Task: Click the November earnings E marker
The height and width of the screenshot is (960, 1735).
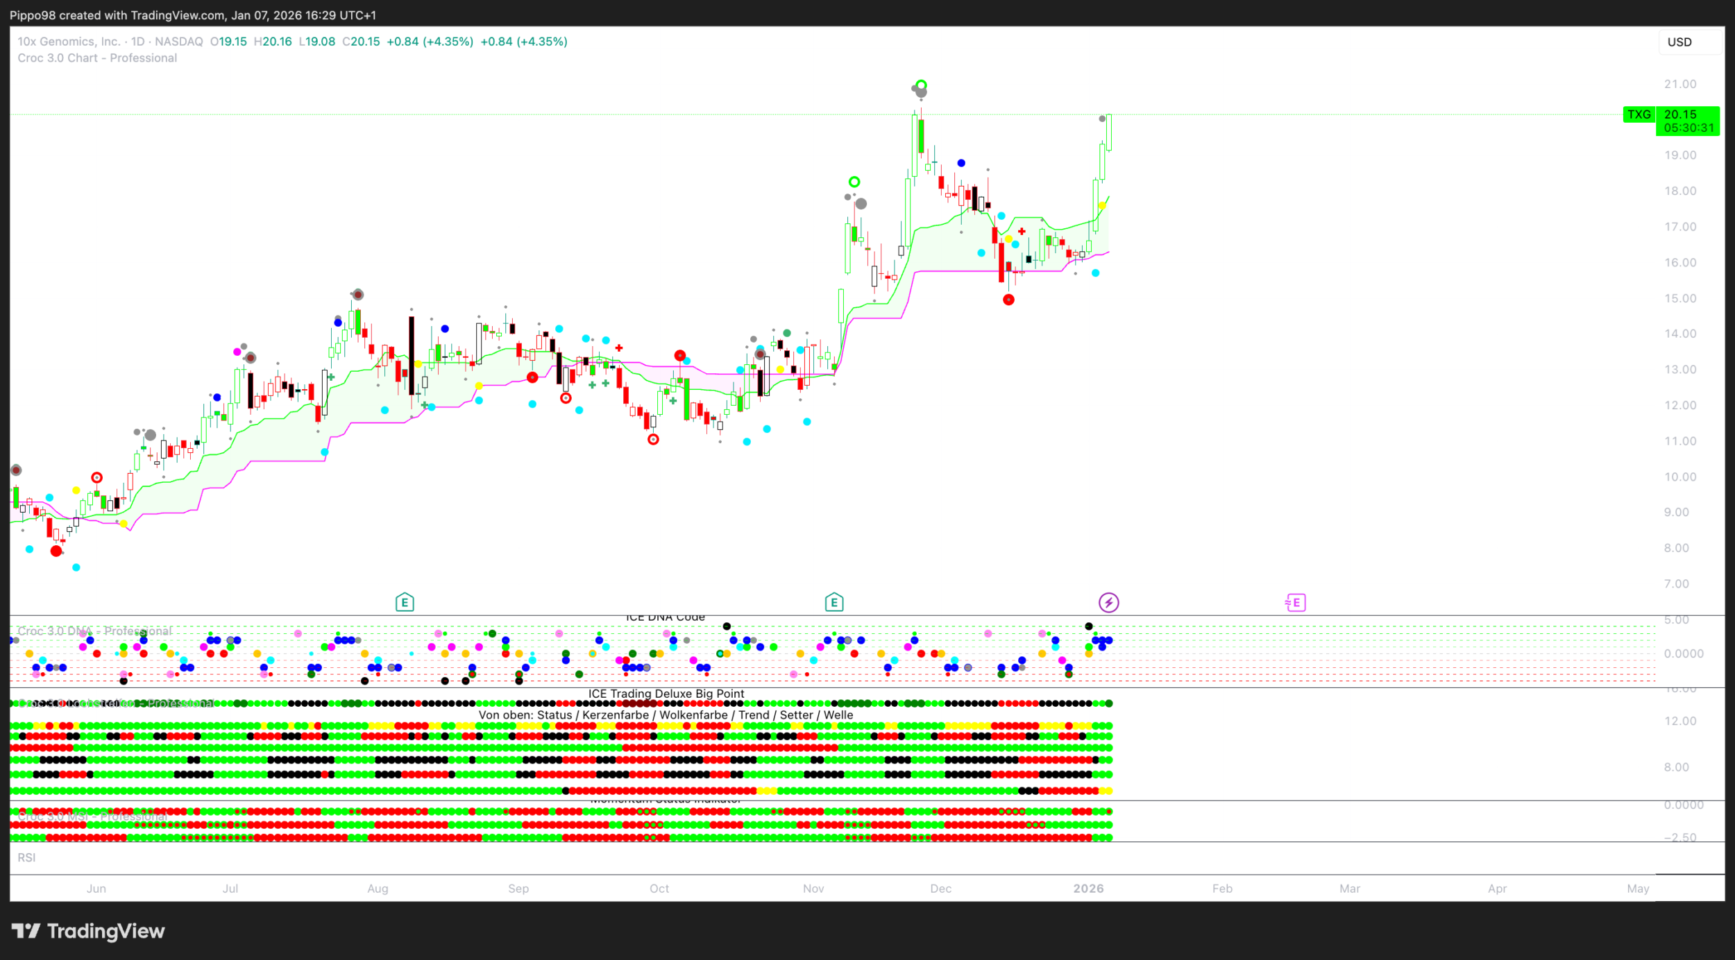Action: tap(833, 602)
